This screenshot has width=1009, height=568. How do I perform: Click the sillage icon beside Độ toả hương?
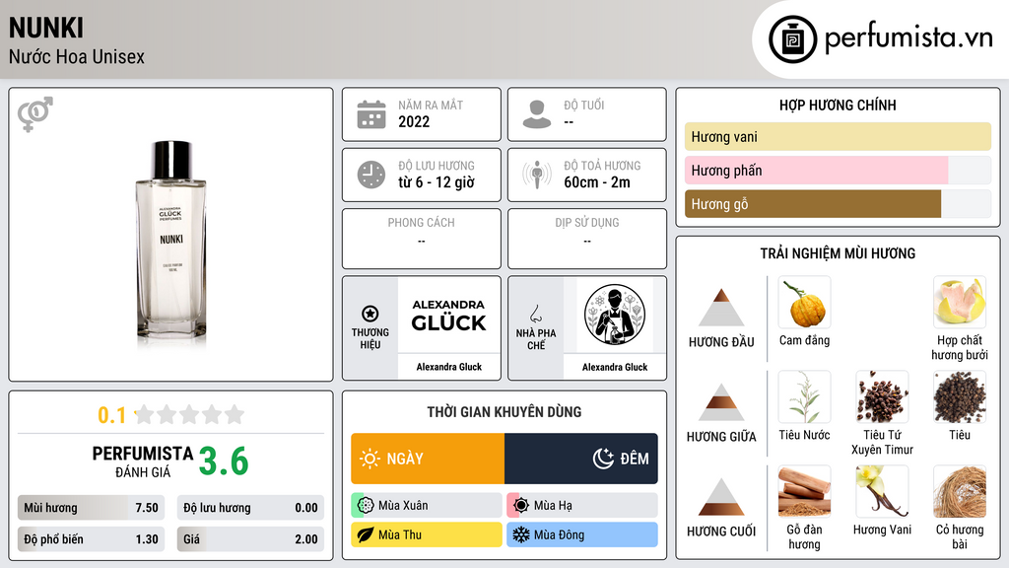537,175
